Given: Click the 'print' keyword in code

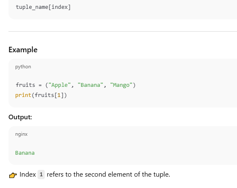Looking at the screenshot, I should pos(23,95).
